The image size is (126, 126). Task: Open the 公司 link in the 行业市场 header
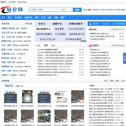coord(123,81)
